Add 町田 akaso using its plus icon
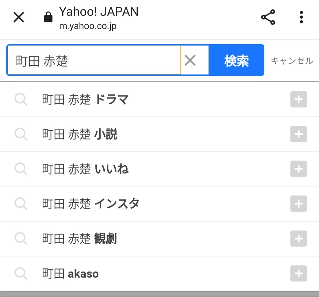Viewport: 319px width, 297px height. pyautogui.click(x=298, y=273)
